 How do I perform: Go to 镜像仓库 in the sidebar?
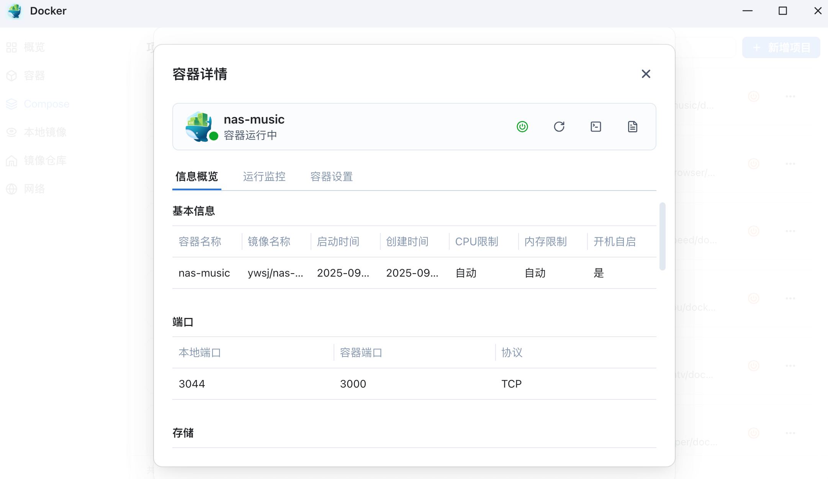pos(44,161)
